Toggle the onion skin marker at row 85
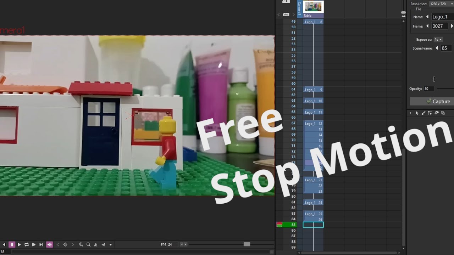Viewport: 454px width, 255px height. (279, 225)
